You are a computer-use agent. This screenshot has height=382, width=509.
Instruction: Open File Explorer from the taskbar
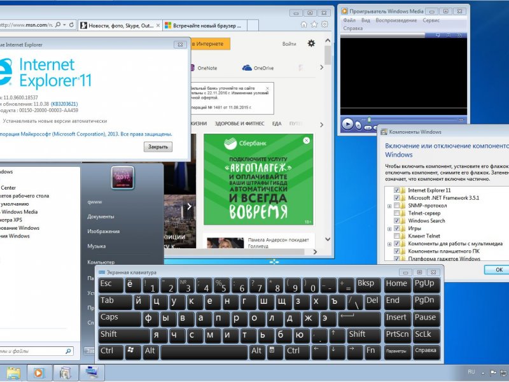point(13,373)
